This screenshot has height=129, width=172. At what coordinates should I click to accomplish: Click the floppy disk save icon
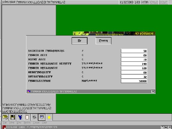coord(13,117)
